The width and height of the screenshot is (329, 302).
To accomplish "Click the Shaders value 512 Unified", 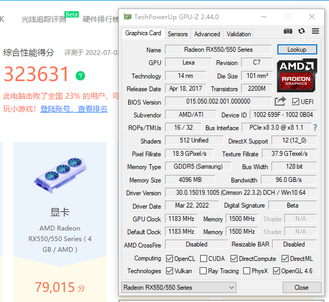I will point(194,140).
